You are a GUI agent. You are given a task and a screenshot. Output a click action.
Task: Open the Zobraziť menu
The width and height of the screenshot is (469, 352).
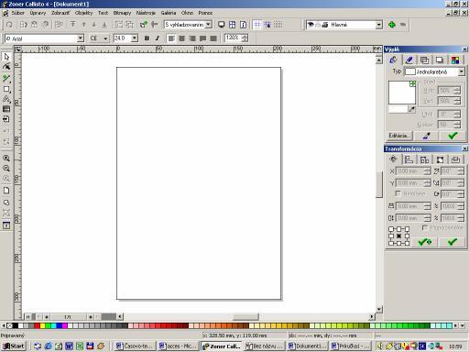point(60,13)
